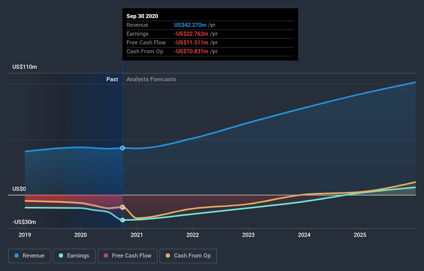
Task: Click the 2022 x-axis label
Action: pos(193,235)
